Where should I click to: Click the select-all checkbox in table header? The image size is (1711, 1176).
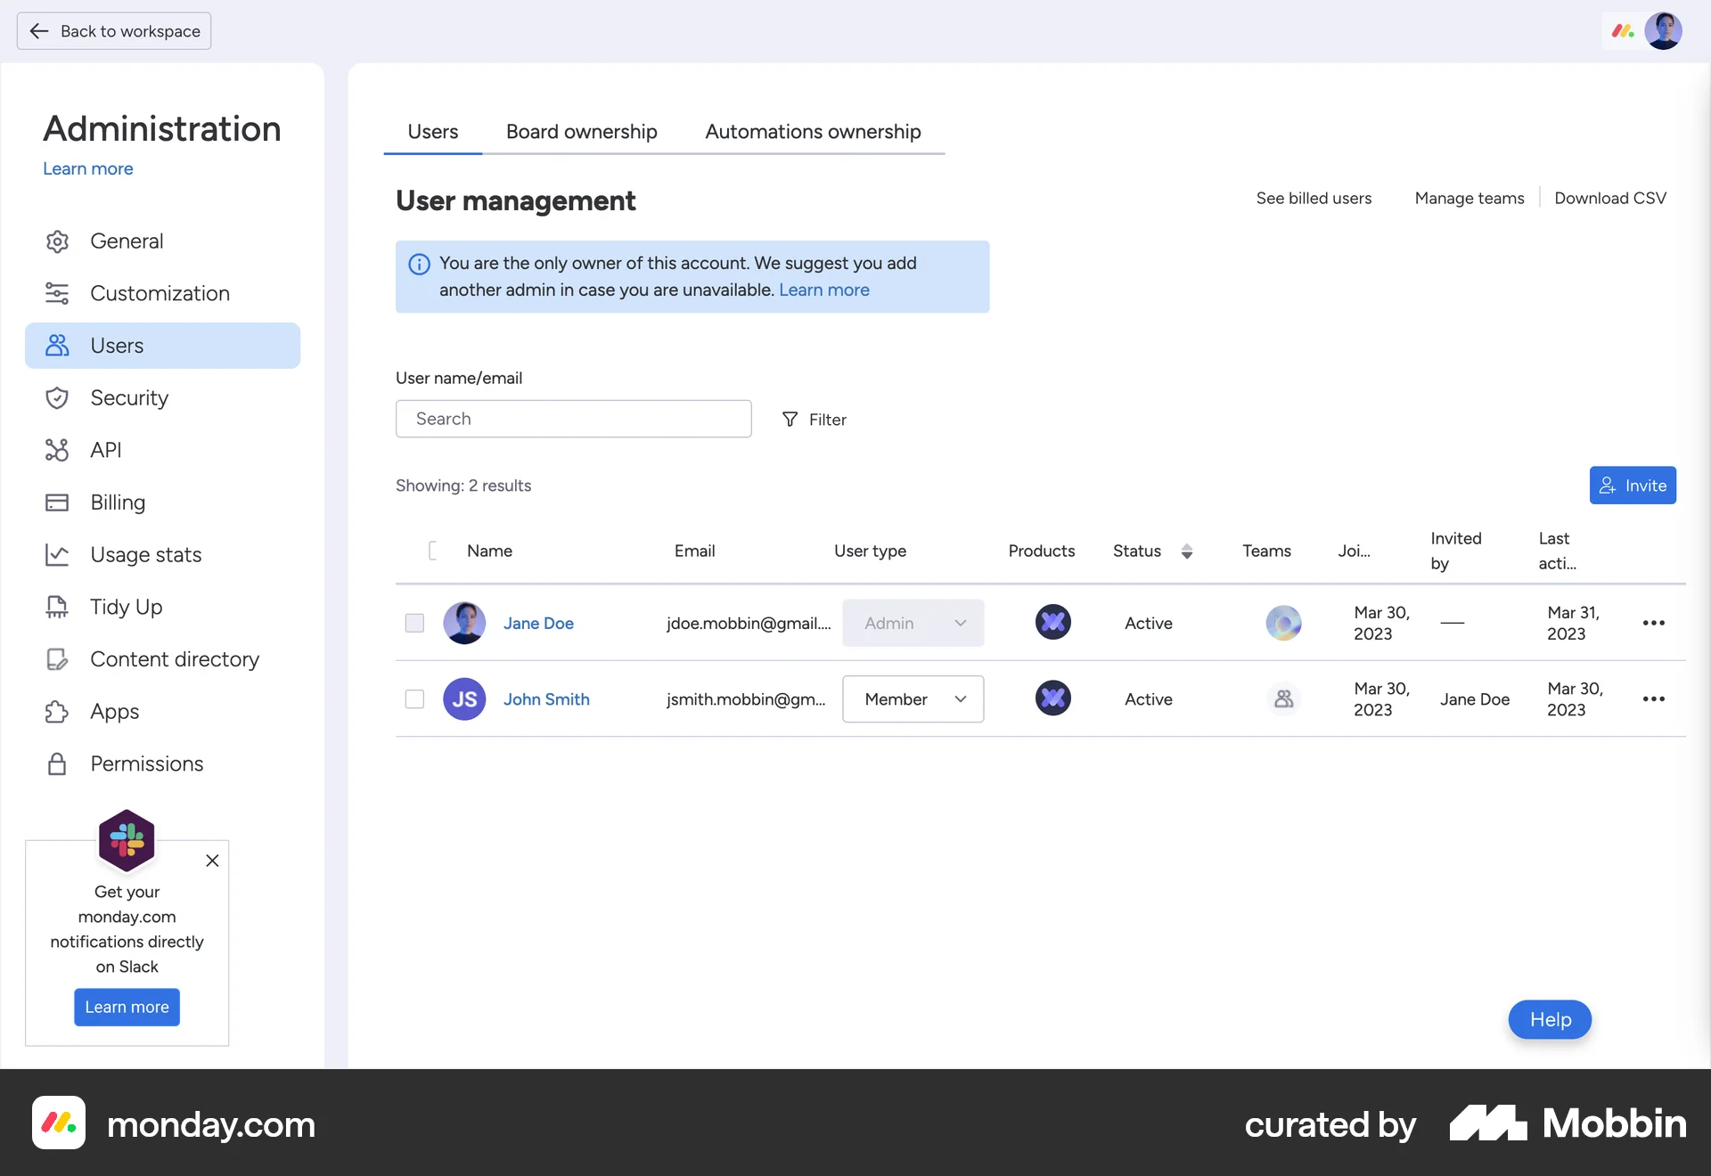434,551
